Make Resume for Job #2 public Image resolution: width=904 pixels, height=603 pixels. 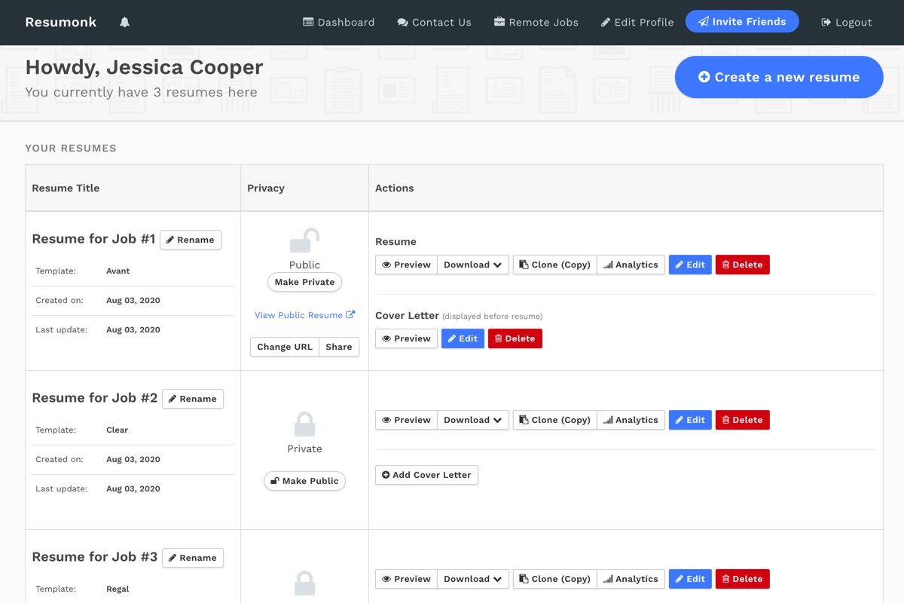click(x=304, y=481)
